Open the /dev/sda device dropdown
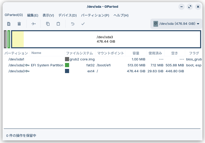 [x=176, y=24]
